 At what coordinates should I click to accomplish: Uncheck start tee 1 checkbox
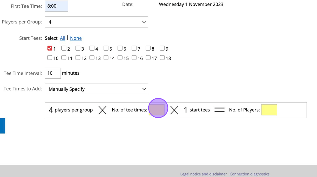pos(50,48)
